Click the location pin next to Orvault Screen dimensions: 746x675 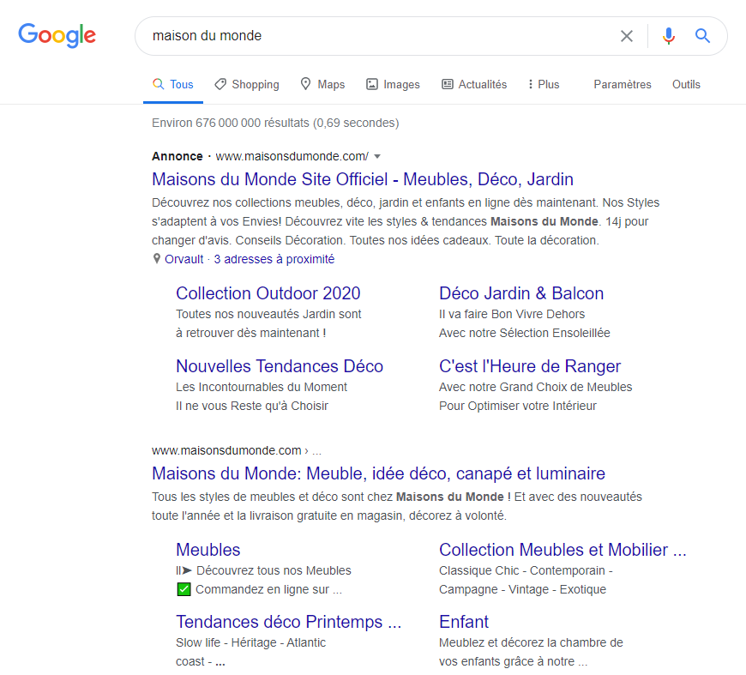pyautogui.click(x=157, y=258)
